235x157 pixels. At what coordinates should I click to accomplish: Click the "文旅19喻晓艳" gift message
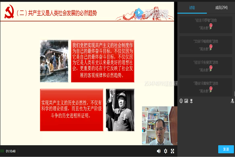click(206, 44)
